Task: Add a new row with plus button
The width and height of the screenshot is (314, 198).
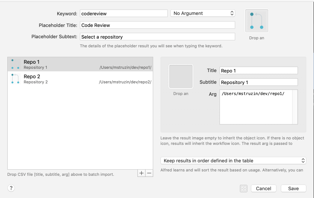Action: coord(142,173)
